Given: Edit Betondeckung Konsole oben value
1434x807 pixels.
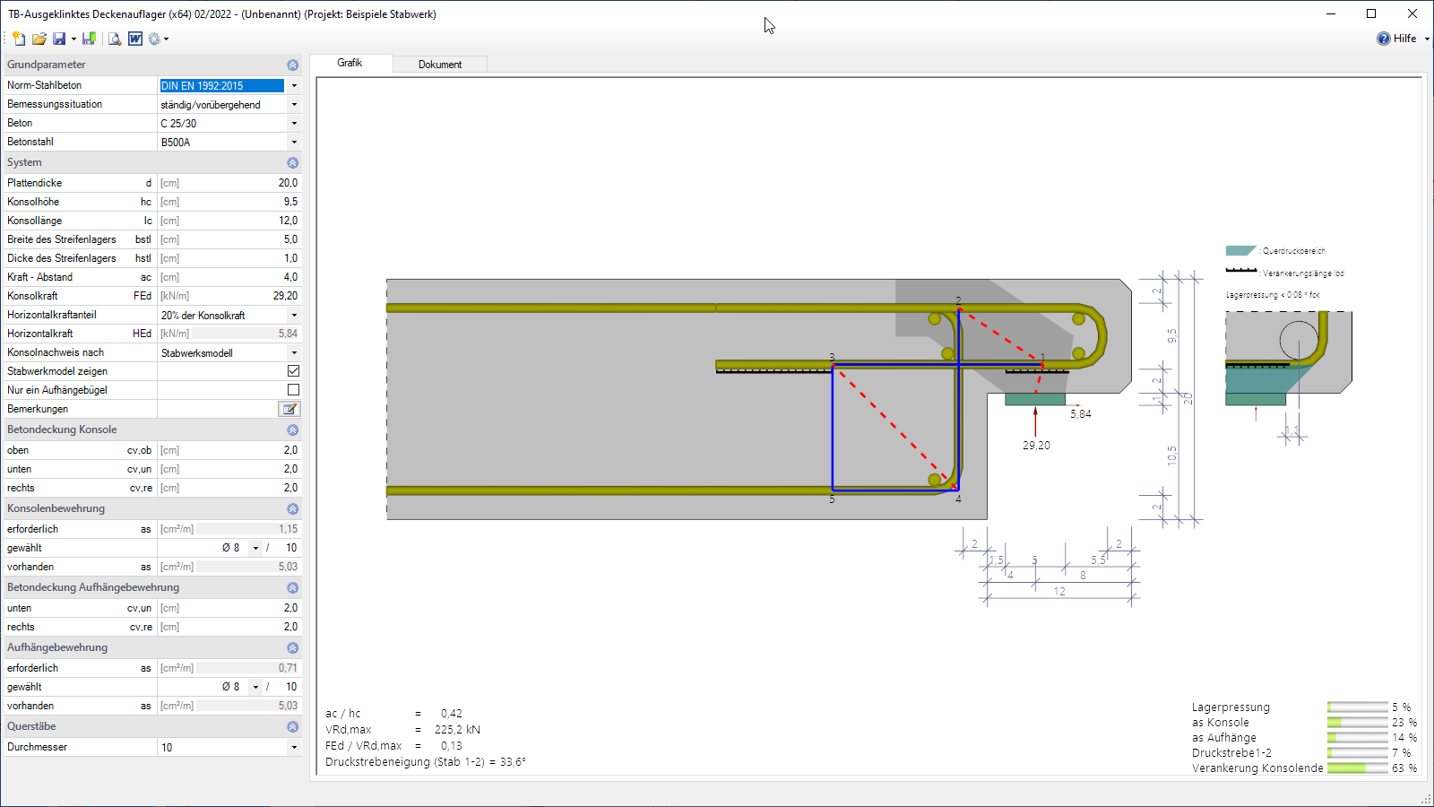Looking at the screenshot, I should coord(247,450).
